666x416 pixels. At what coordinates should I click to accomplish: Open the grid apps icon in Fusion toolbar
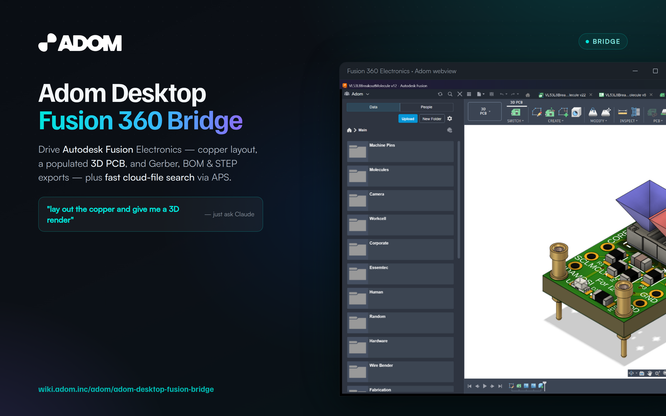469,94
